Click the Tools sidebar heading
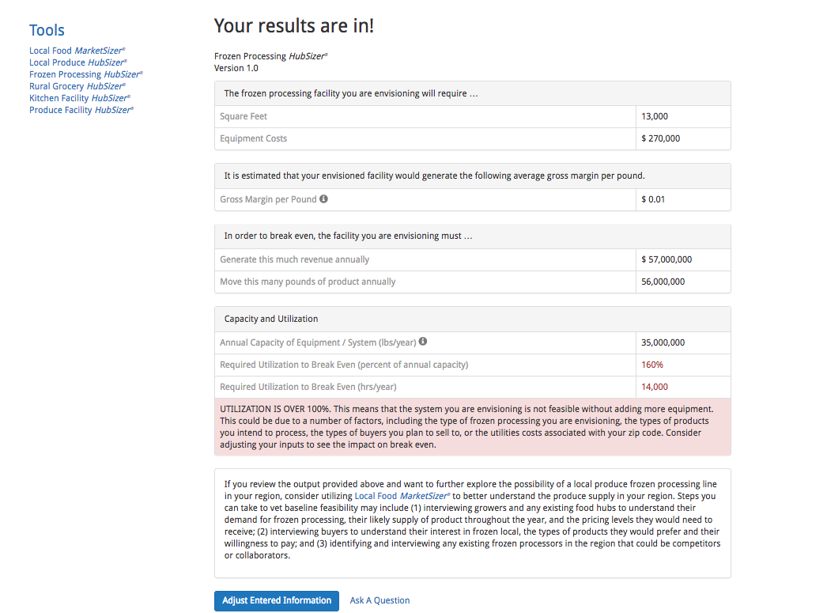 coord(47,30)
